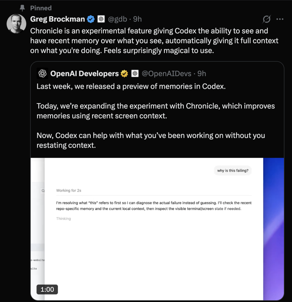The width and height of the screenshot is (292, 302).
Task: Click the pin icon beside Pinned
Action: click(x=22, y=8)
